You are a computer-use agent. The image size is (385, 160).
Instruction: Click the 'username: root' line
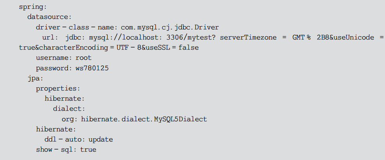pos(64,58)
